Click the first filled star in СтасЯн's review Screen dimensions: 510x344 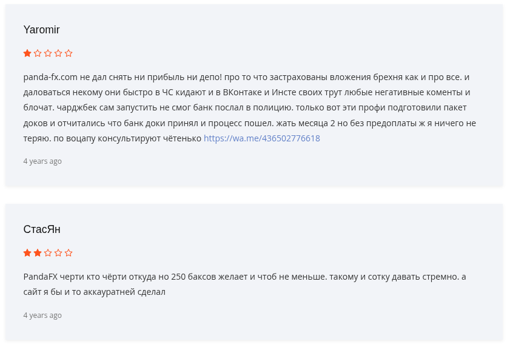(x=27, y=253)
